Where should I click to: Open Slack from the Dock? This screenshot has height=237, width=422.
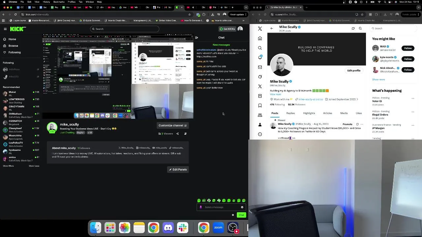[x=183, y=227]
